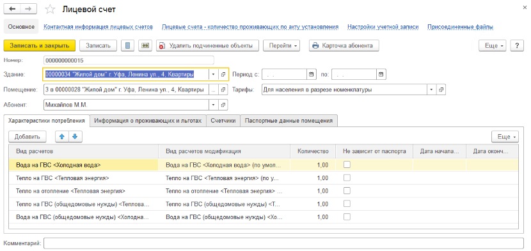Image resolution: width=531 pixels, height=251 pixels.
Task: Open Контактная информация лицевых счетов link
Action: coord(99,27)
